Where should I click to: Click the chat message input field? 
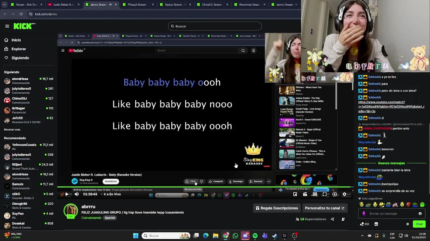[x=392, y=214]
